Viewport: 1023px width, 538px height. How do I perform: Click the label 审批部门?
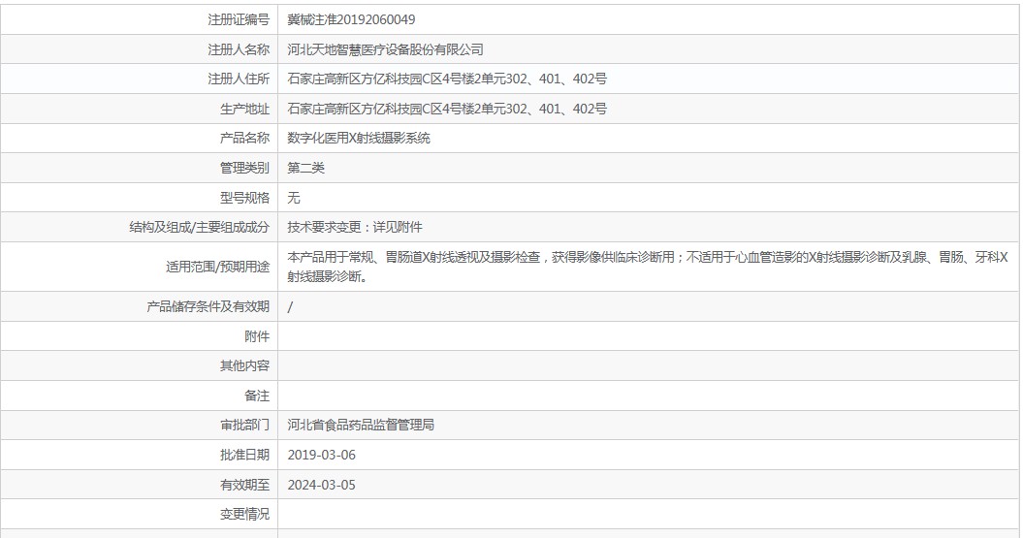point(244,426)
